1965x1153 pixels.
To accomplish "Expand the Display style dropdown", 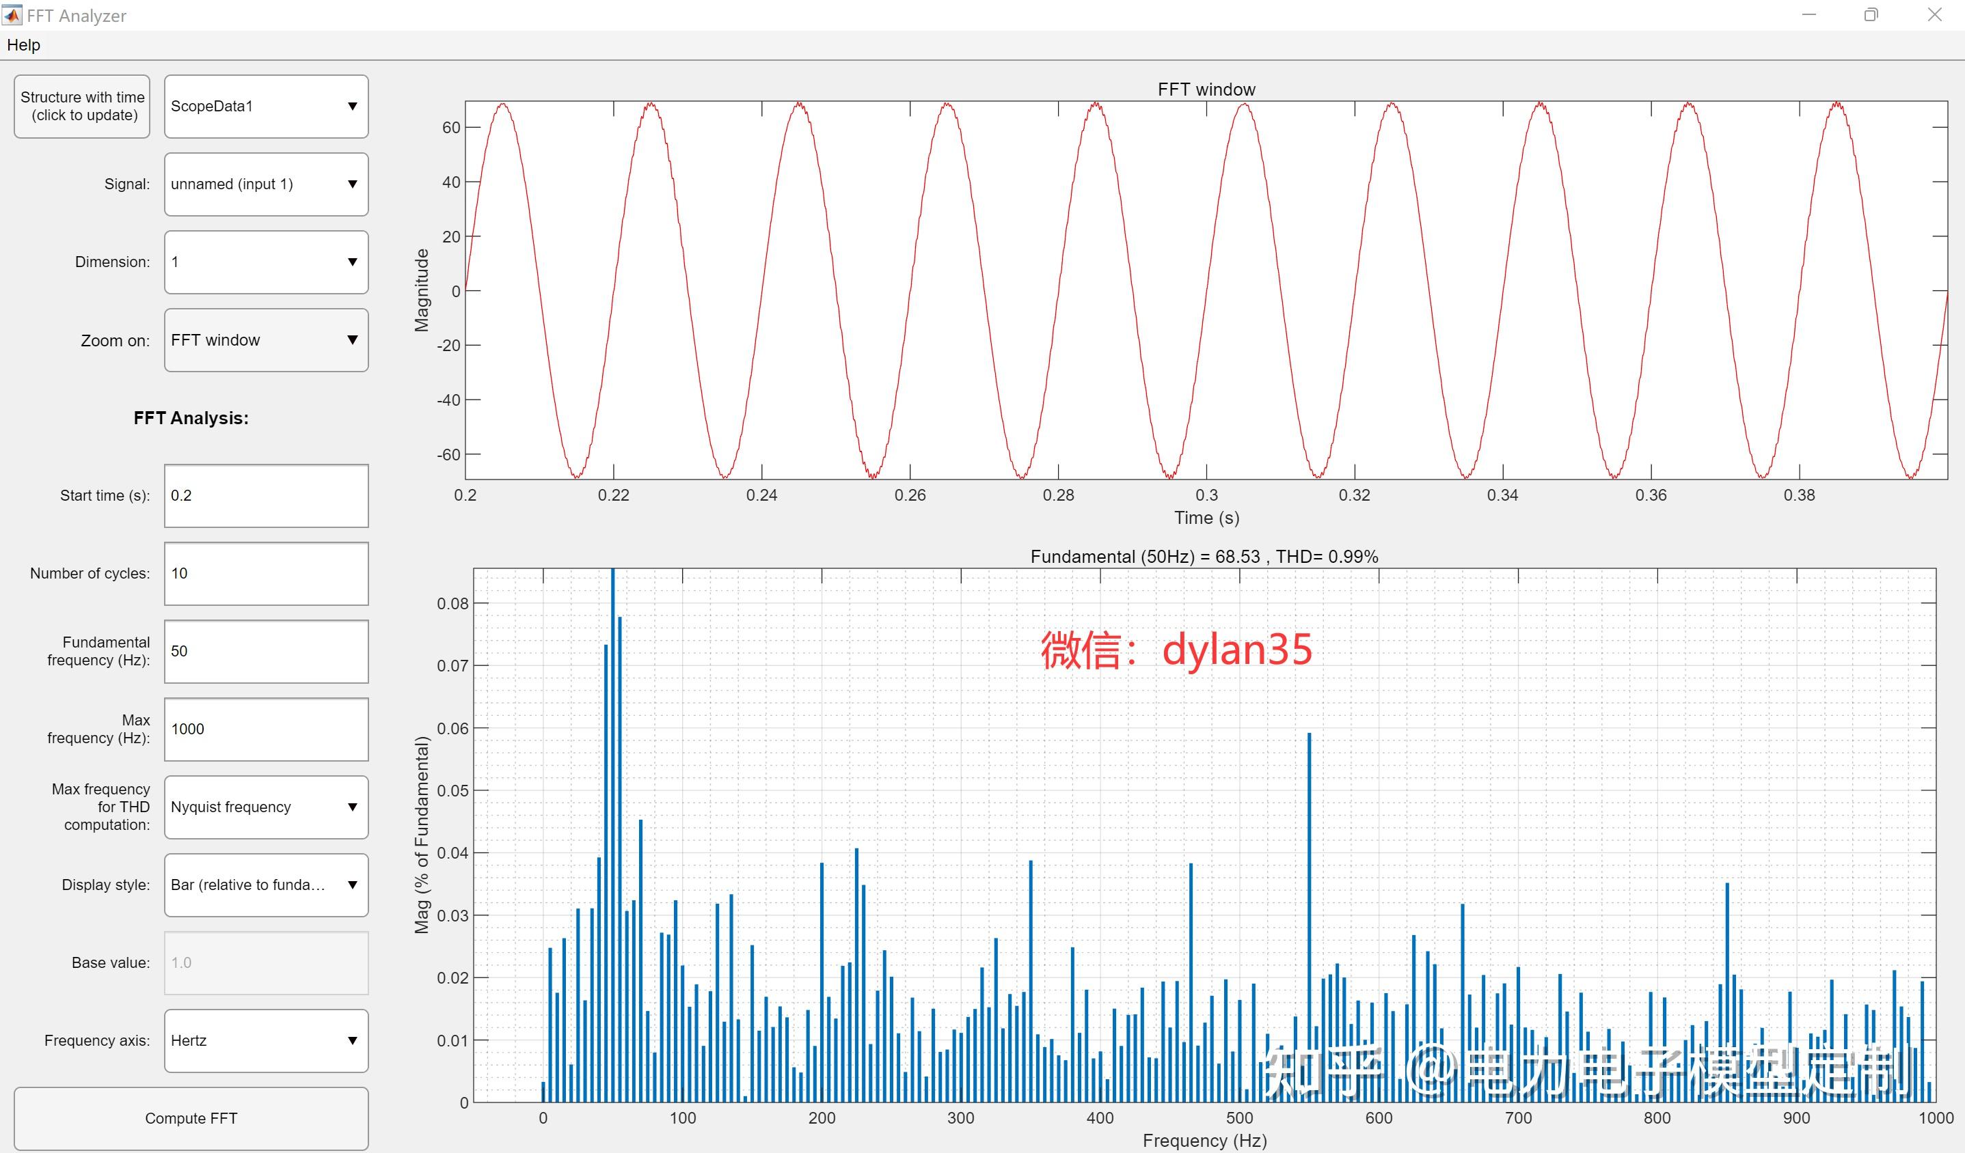I will pyautogui.click(x=266, y=885).
